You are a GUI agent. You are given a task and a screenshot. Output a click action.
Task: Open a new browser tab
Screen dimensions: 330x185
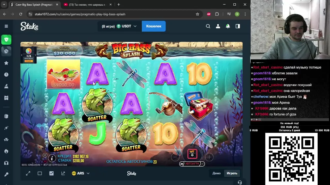tap(119, 5)
